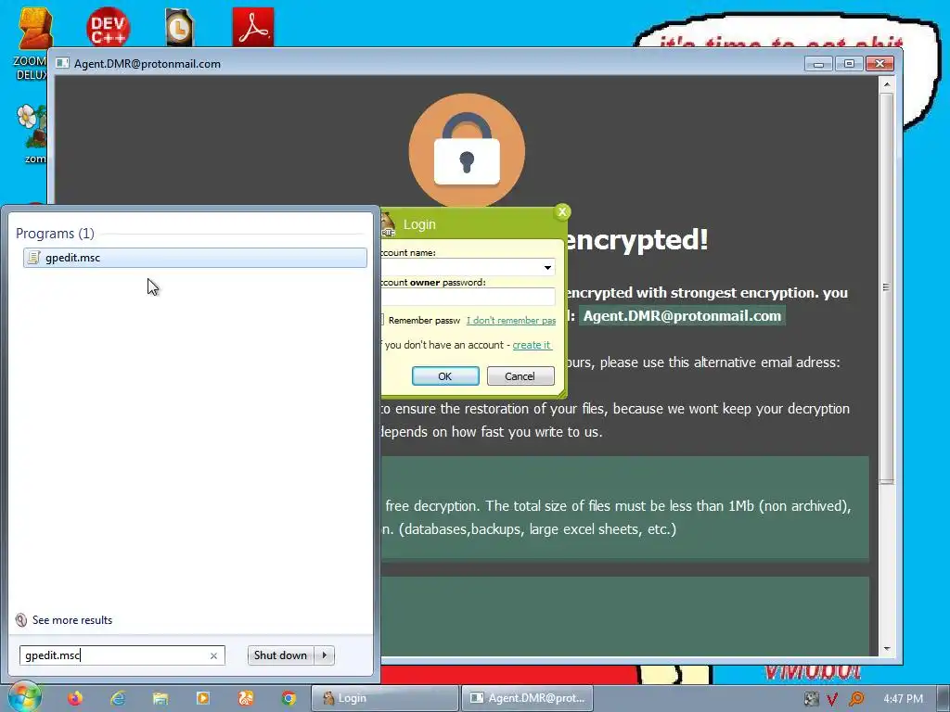
Task: Click the Login dialog title icon
Action: coord(388,224)
